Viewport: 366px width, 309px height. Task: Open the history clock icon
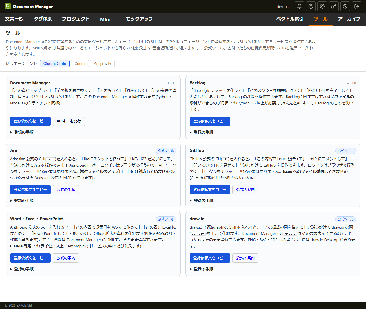pos(345,6)
